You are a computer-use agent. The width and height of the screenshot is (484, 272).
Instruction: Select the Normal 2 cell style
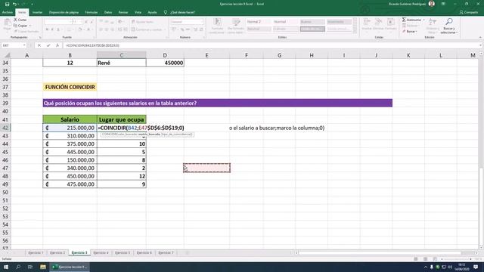[259, 22]
